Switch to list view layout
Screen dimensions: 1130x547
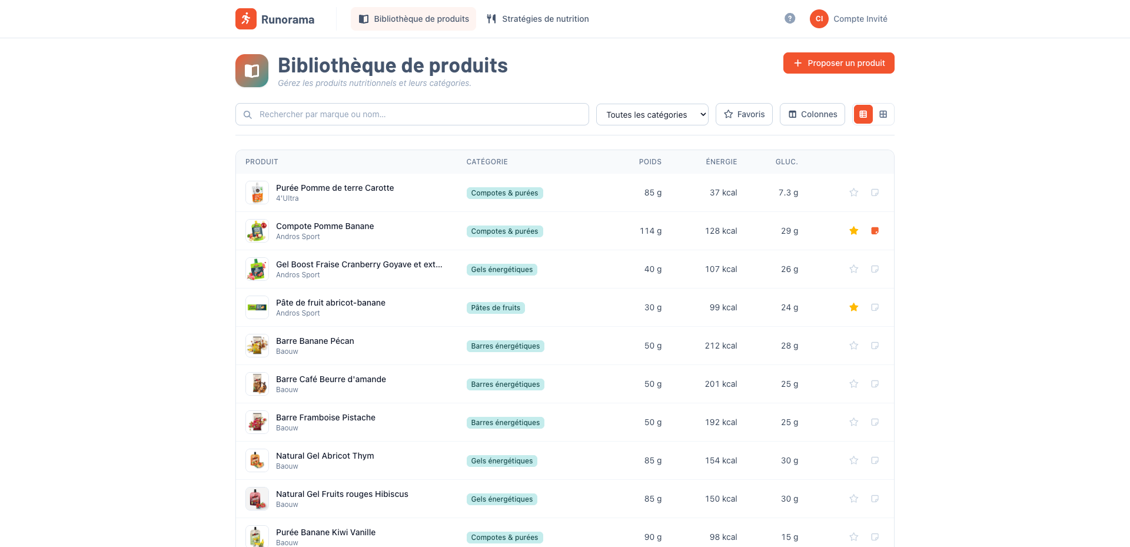[x=863, y=114]
